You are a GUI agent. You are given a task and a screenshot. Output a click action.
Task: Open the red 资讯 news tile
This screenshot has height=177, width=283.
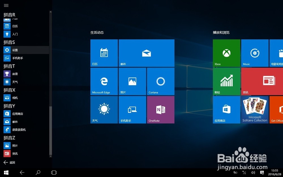click(x=262, y=82)
